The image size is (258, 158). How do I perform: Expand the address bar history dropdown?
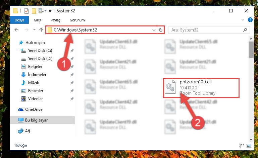pos(154,30)
